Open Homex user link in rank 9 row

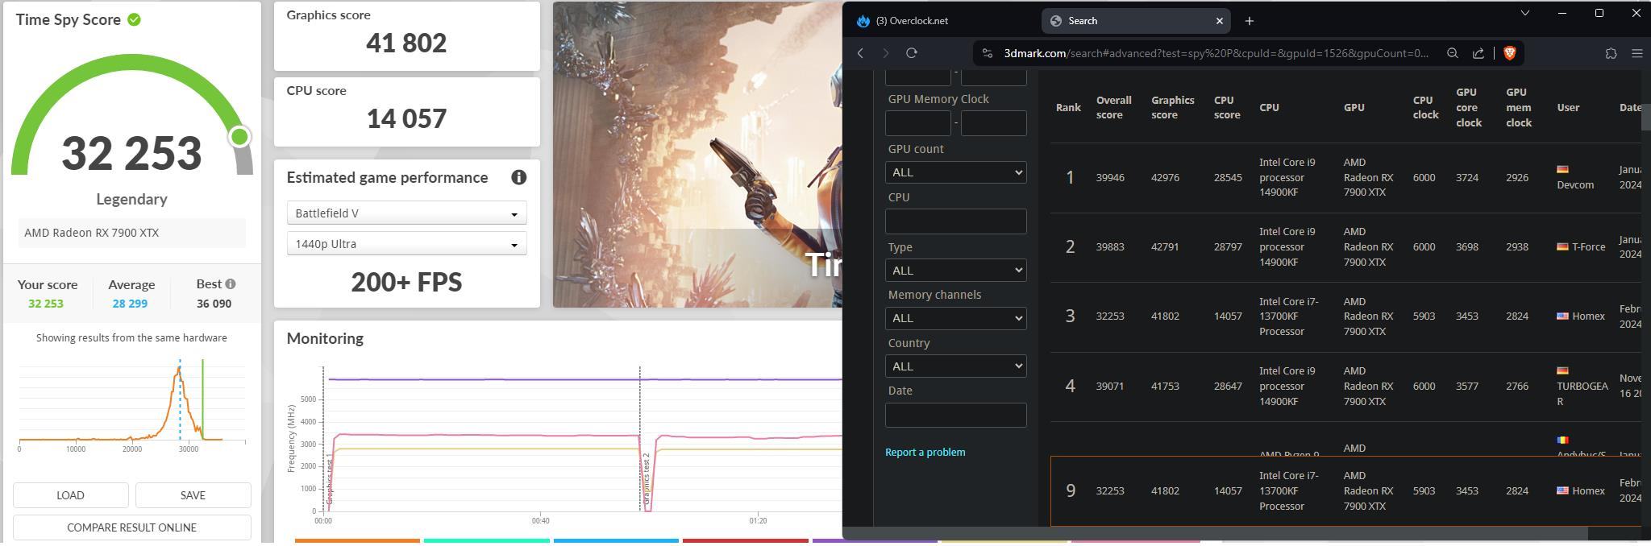[1587, 491]
